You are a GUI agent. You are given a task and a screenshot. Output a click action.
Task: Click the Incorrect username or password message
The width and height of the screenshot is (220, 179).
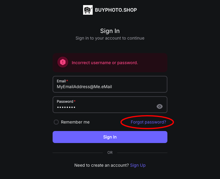[105, 63]
